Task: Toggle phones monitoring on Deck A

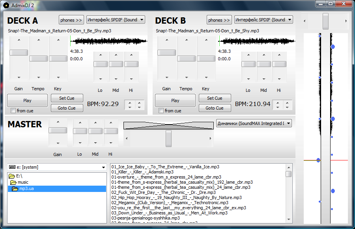Action: (x=71, y=20)
